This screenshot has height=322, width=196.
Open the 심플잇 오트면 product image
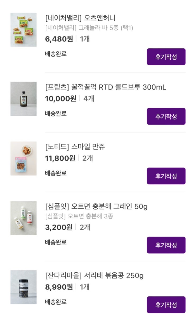click(x=23, y=218)
